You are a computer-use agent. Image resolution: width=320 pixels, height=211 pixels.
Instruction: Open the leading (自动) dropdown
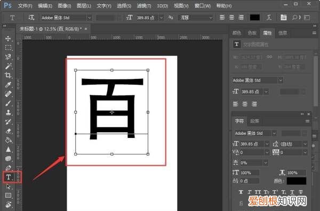[305, 144]
